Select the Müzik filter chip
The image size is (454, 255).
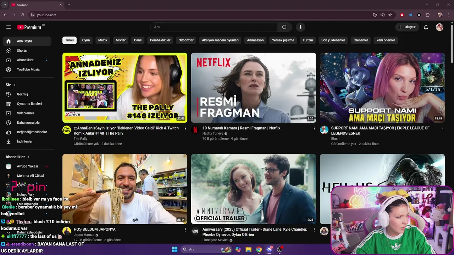(103, 40)
